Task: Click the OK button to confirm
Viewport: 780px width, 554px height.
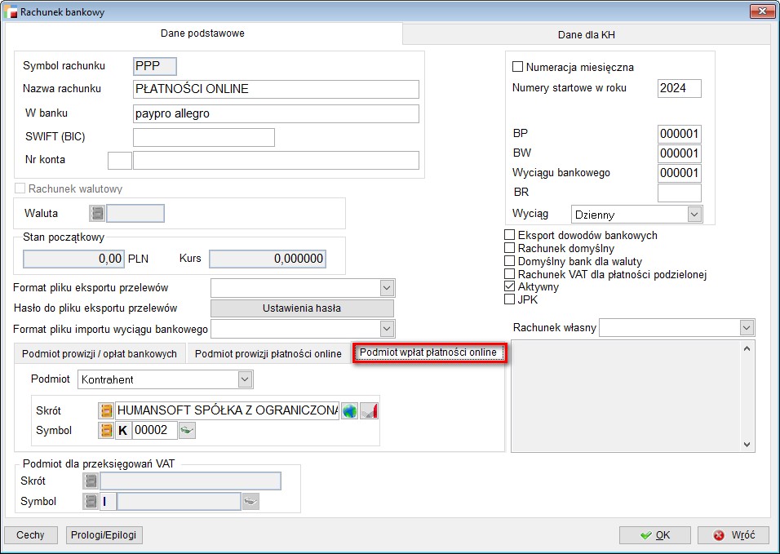Action: tap(654, 535)
